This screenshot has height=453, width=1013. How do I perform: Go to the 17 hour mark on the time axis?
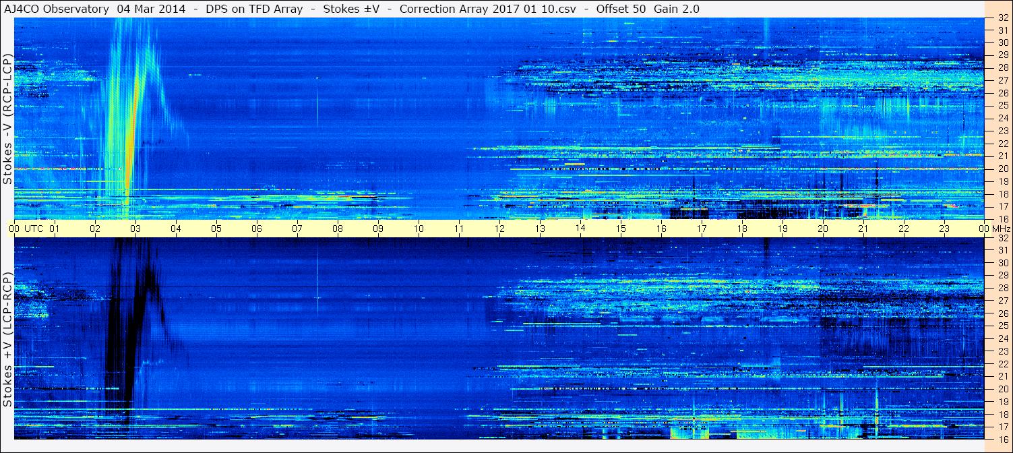(x=702, y=229)
